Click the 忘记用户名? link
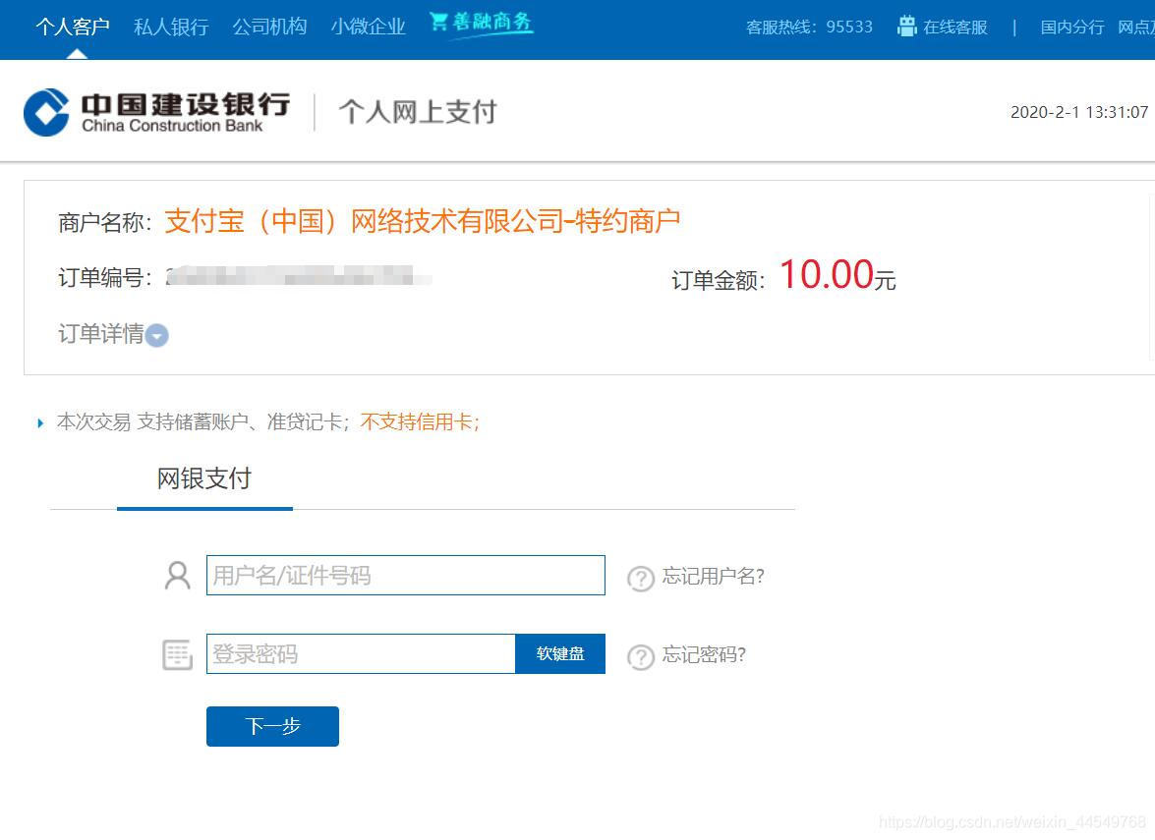Viewport: 1155px width, 840px height. pos(713,576)
